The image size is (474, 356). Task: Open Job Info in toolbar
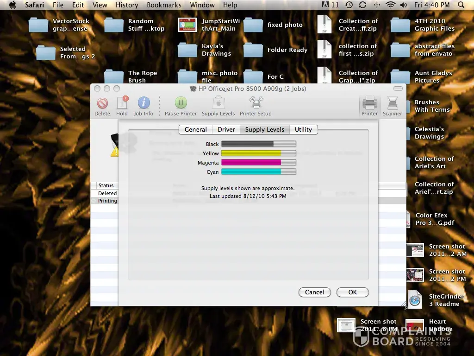(x=143, y=103)
